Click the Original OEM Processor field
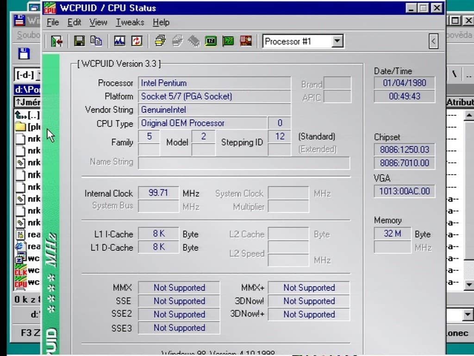The height and width of the screenshot is (356, 474). 203,123
